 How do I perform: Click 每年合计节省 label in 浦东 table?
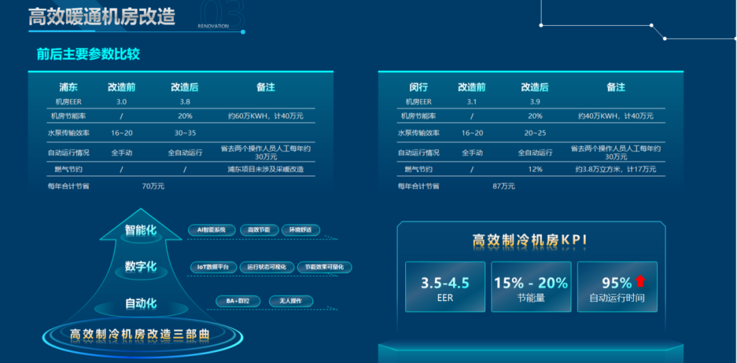point(69,186)
